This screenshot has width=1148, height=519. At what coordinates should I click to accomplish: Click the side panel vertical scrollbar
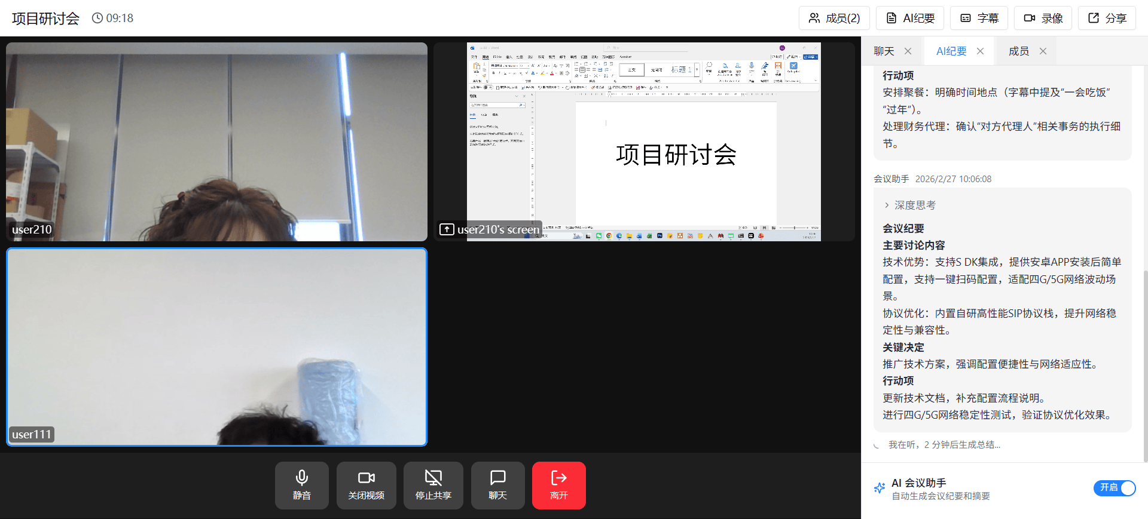coord(1145,364)
